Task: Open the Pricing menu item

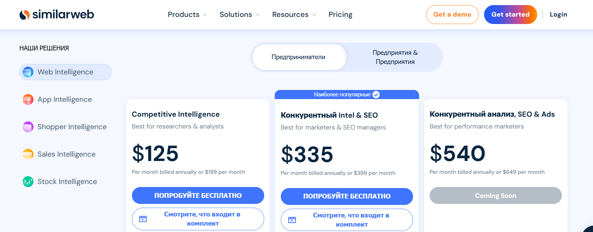Action: point(340,15)
